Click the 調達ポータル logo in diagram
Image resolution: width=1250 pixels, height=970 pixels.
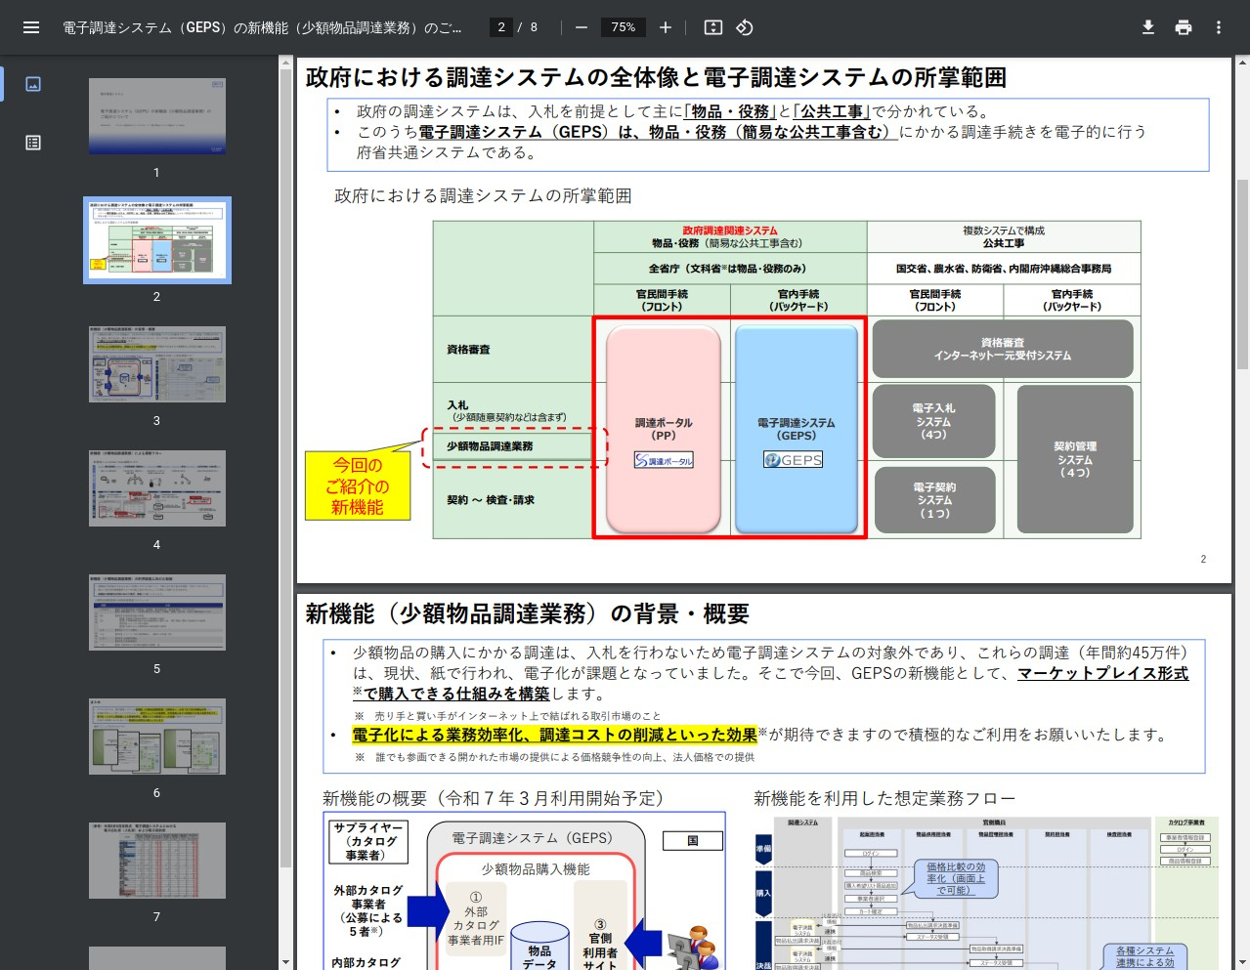[664, 460]
